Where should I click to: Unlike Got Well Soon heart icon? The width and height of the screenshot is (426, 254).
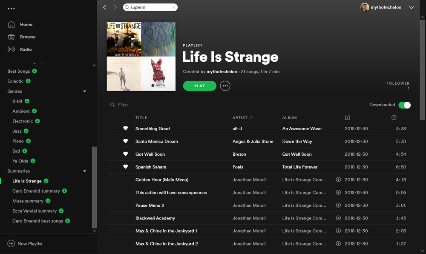[126, 154]
